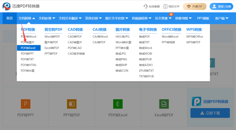Click the 立即下载 download button

pos(210,113)
